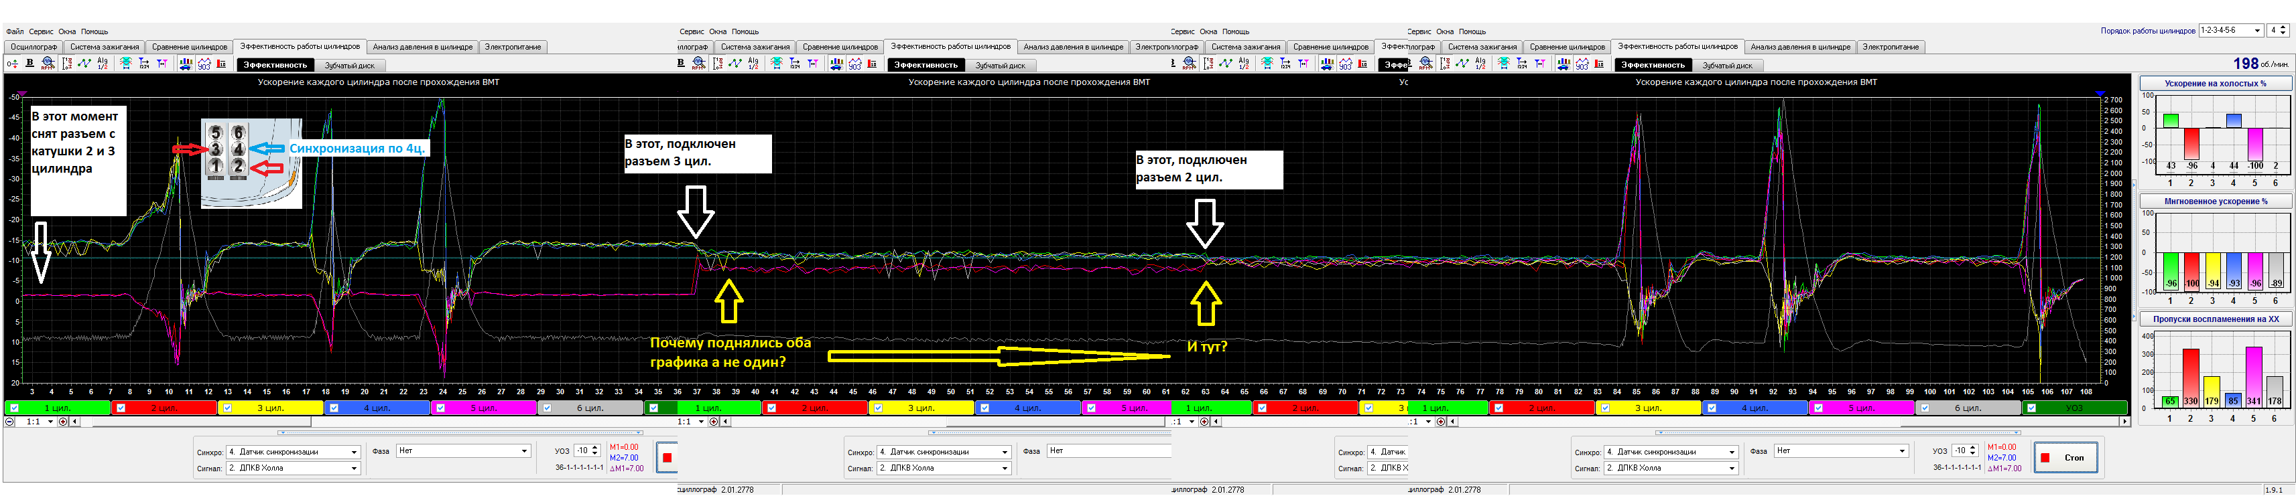
Task: Click the cyan waveform-width icon in the first toolbar, right of Alg 1/2
Action: pos(126,64)
